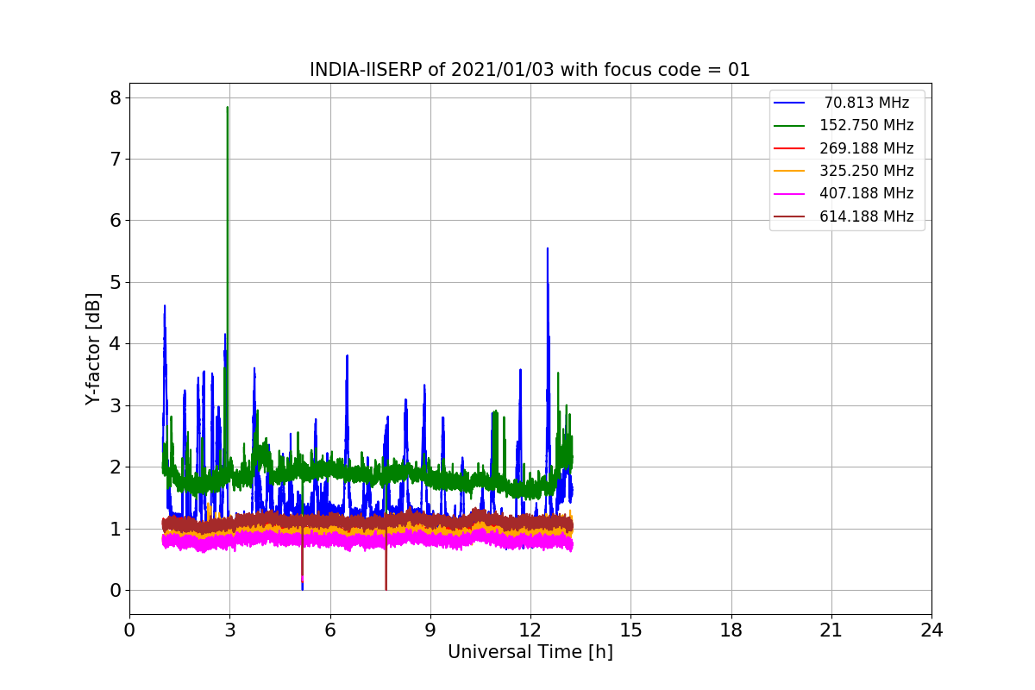Click y-axis tick label 4
This screenshot has width=1035, height=690.
click(114, 344)
